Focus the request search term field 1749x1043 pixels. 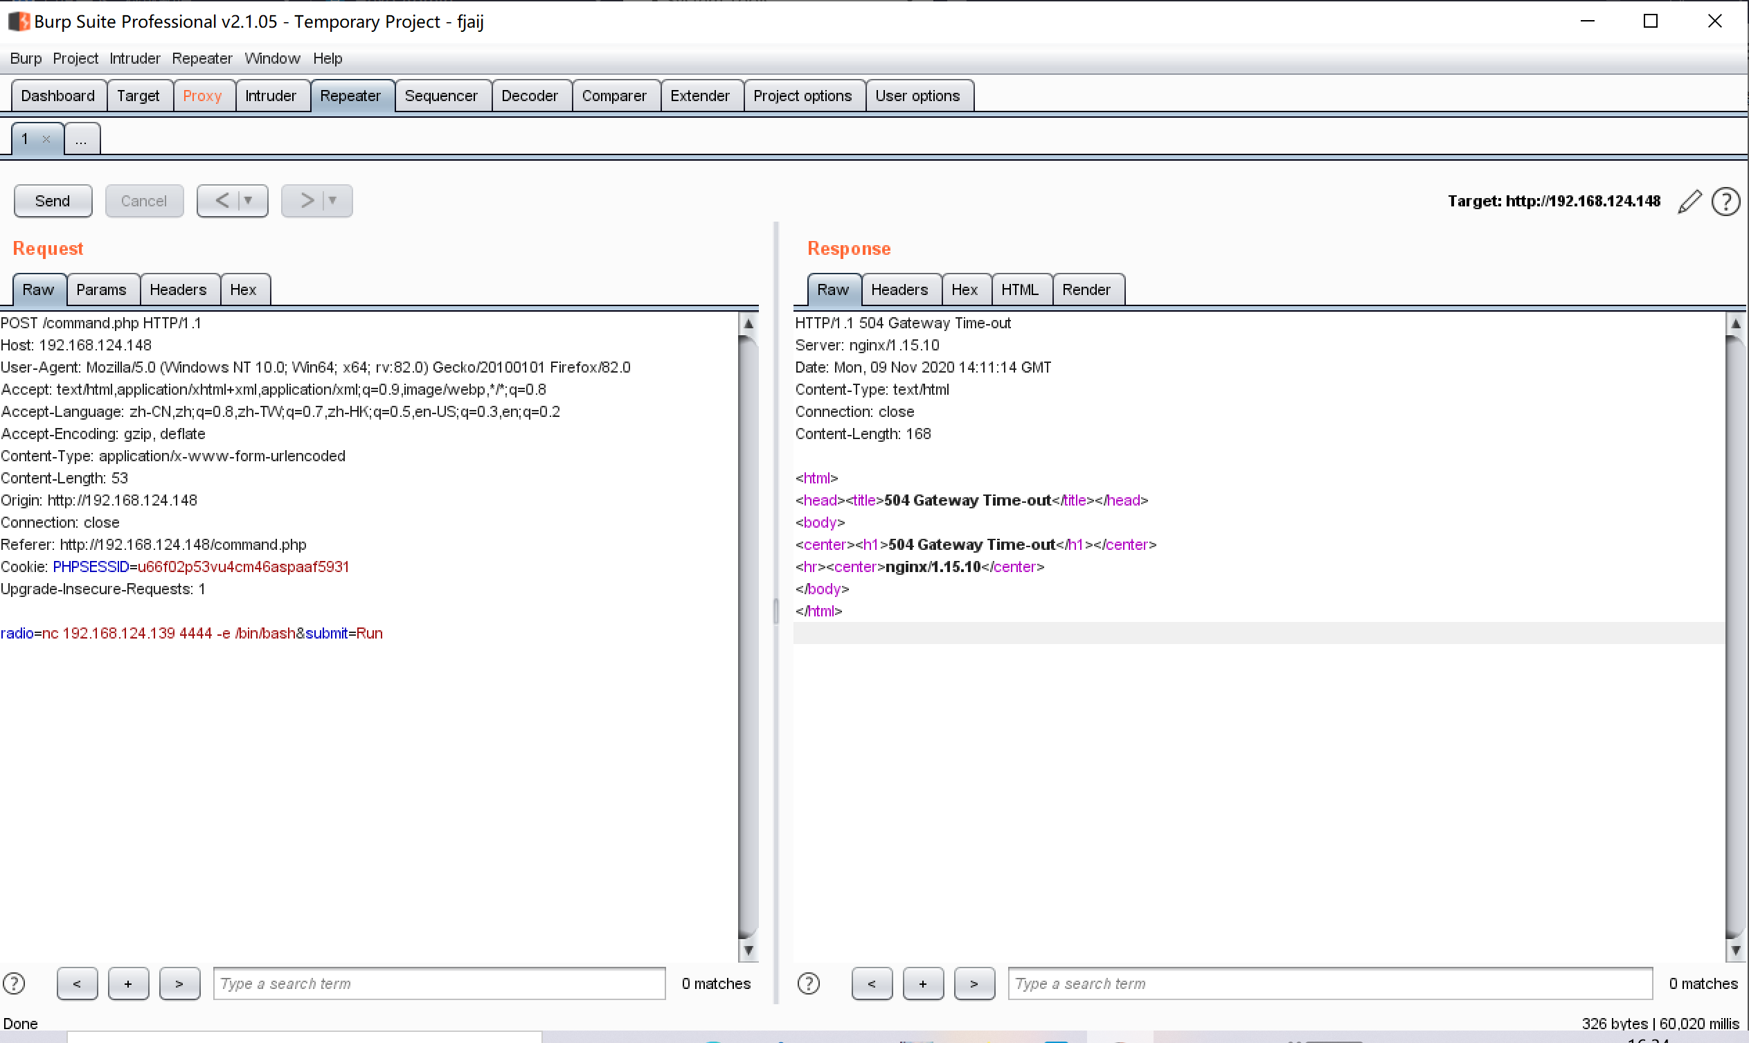(440, 983)
